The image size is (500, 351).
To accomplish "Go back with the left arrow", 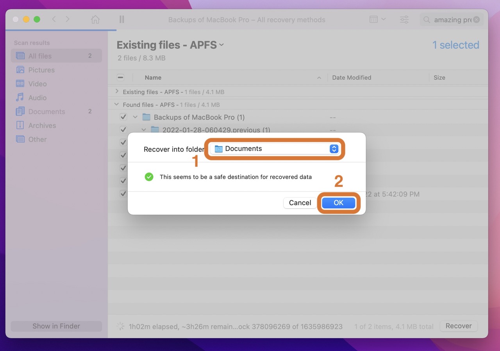I will pos(54,19).
